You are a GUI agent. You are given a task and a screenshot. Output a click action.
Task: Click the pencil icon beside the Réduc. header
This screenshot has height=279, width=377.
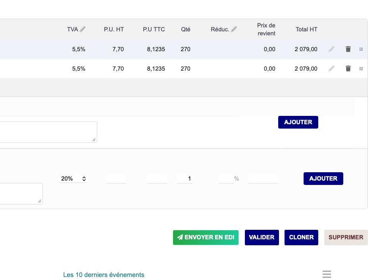(234, 29)
